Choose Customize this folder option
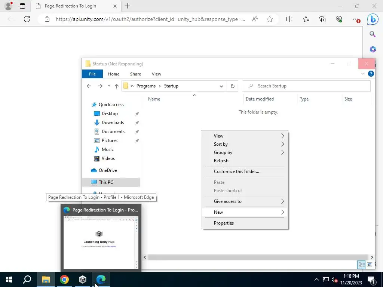The height and width of the screenshot is (287, 383). point(245,172)
